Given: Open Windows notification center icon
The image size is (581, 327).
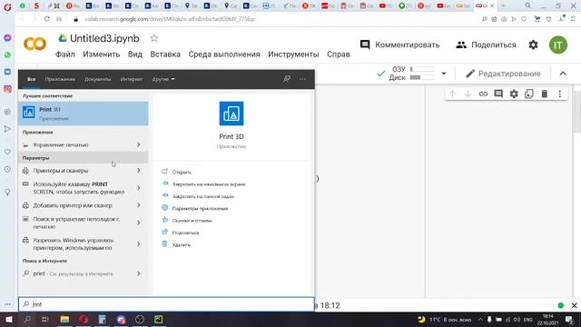Looking at the screenshot, I should 569,320.
